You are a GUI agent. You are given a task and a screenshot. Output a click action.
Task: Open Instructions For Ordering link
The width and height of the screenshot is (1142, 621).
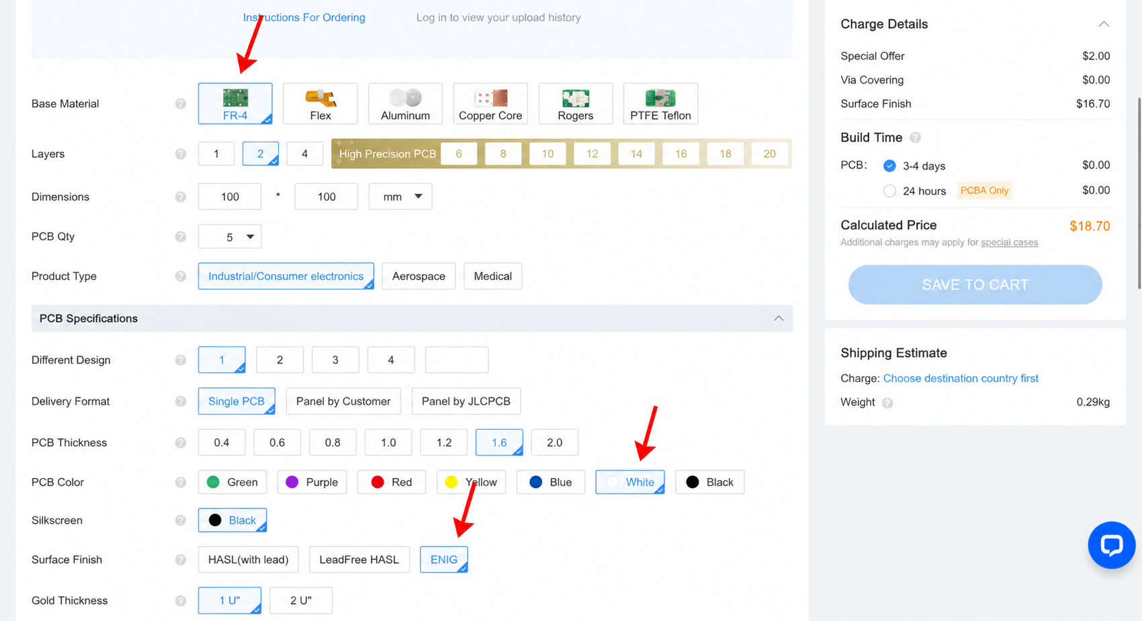tap(304, 17)
